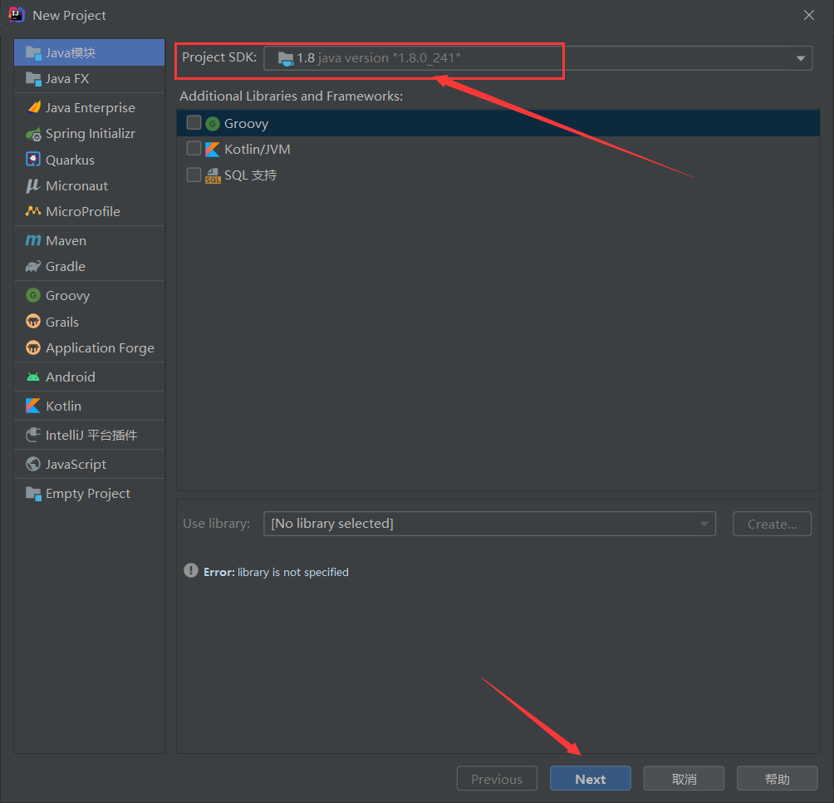Click the Java模块 folder icon
Screen dimensions: 834x803
[x=33, y=52]
